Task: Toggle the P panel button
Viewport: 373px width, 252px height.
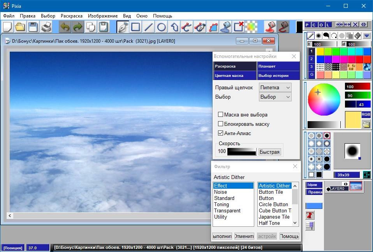Action: [307, 25]
